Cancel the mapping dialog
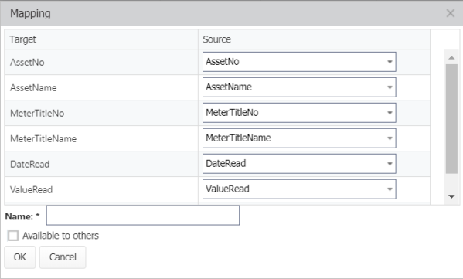463x279 pixels. coord(63,257)
